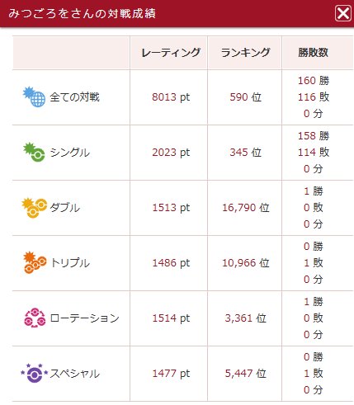Click the 160 勝 win count
This screenshot has width=354, height=405.
314,81
